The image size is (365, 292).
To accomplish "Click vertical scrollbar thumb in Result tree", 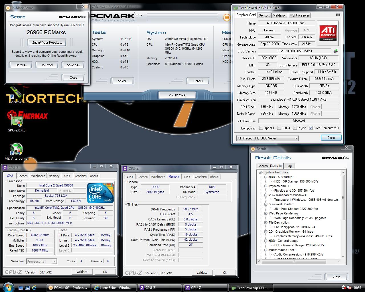I will (343, 198).
